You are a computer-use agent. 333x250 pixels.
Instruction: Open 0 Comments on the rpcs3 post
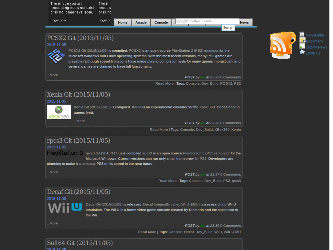(231, 174)
